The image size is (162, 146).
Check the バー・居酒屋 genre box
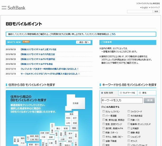click(104, 115)
